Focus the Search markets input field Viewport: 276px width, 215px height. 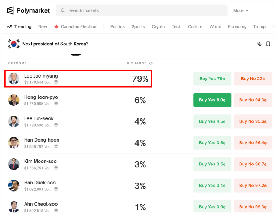click(x=142, y=10)
